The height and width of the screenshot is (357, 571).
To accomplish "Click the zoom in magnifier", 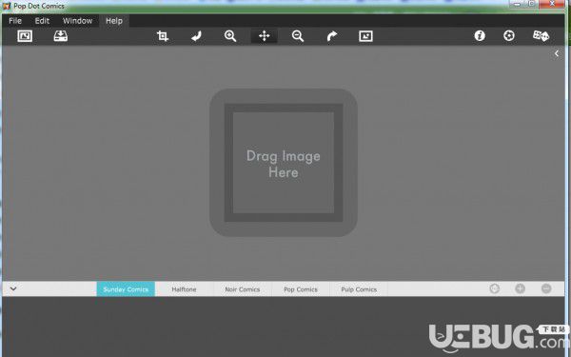I will click(230, 36).
